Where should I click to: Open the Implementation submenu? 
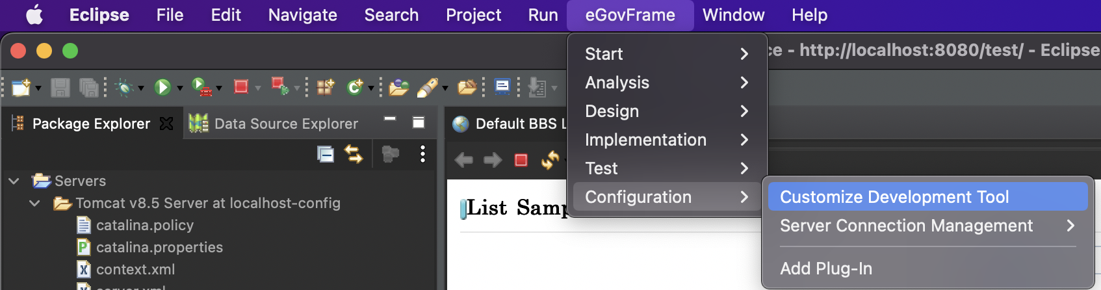[667, 140]
